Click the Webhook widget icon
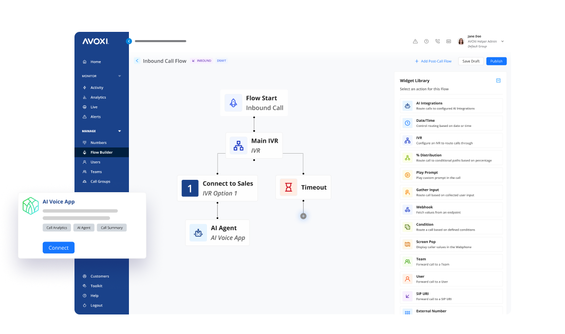This screenshot has width=565, height=334. tap(407, 210)
